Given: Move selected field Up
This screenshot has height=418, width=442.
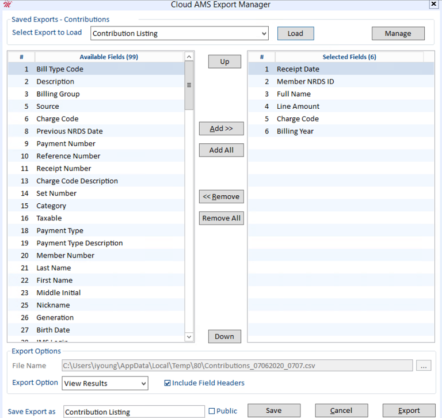Looking at the screenshot, I should tap(224, 62).
